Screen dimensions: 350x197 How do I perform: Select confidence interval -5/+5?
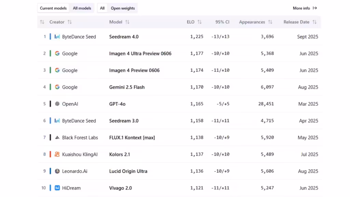[x=223, y=104]
